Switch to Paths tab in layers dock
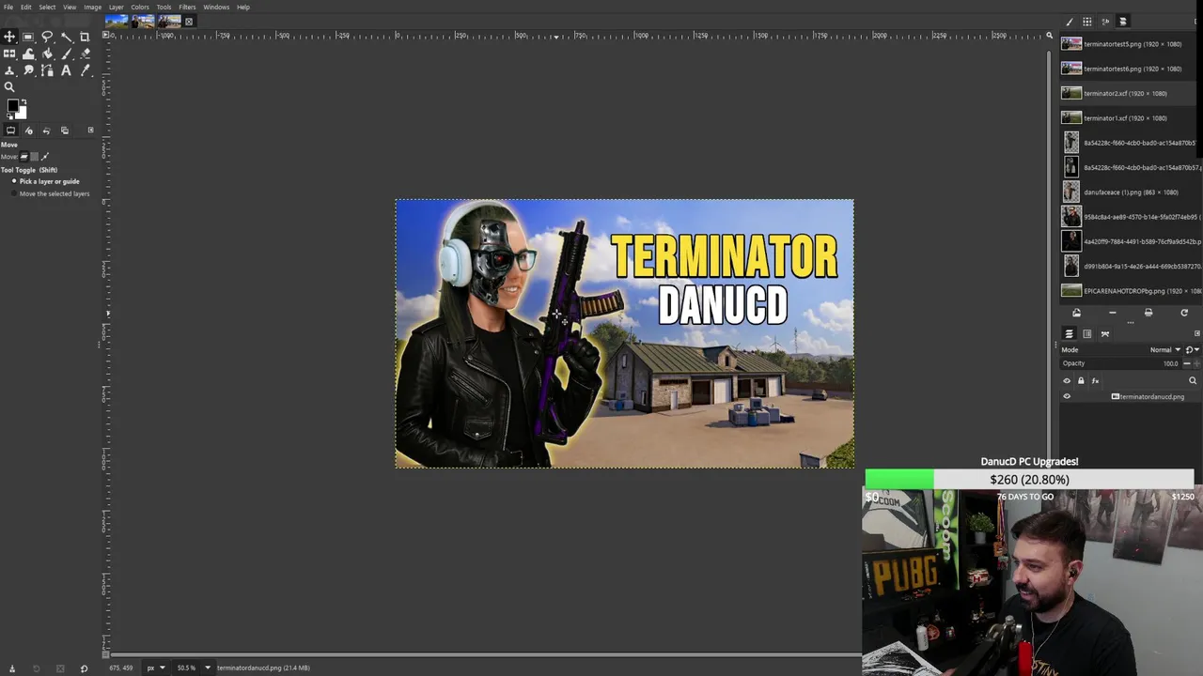This screenshot has width=1203, height=676. coord(1105,333)
